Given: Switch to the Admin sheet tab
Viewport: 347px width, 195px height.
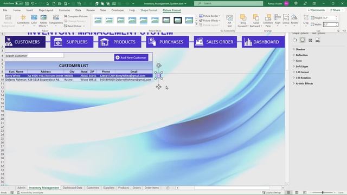Looking at the screenshot, I should pyautogui.click(x=21, y=188).
